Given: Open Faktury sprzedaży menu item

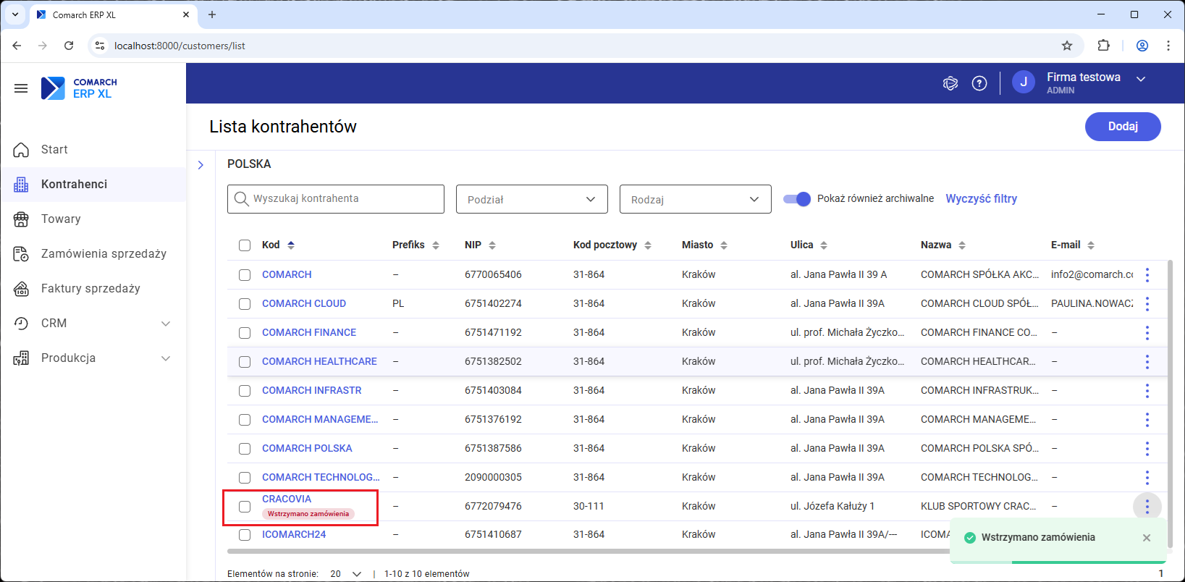Looking at the screenshot, I should tap(90, 289).
